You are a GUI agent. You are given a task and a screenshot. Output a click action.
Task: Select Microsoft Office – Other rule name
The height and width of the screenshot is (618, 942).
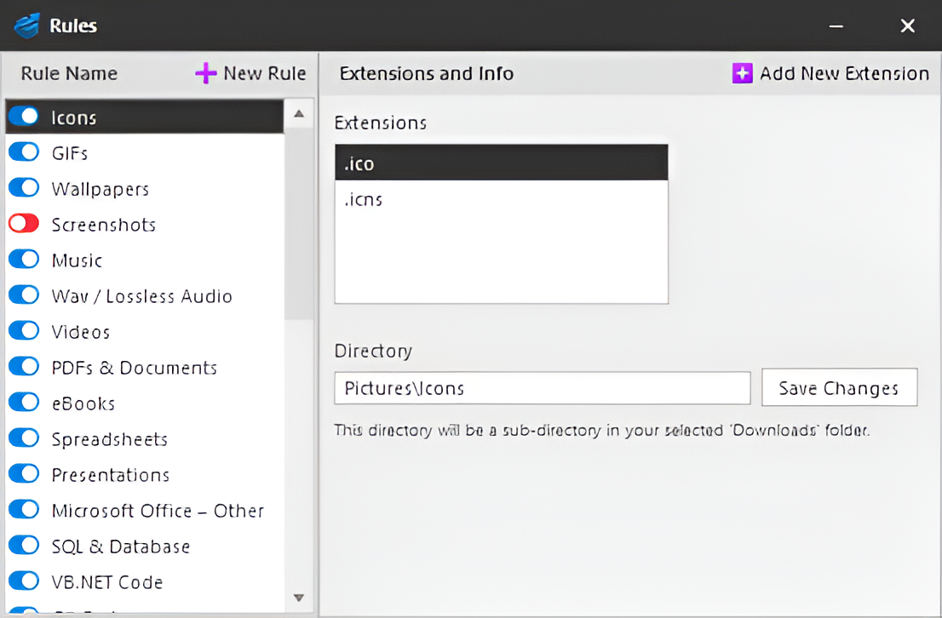pos(158,511)
